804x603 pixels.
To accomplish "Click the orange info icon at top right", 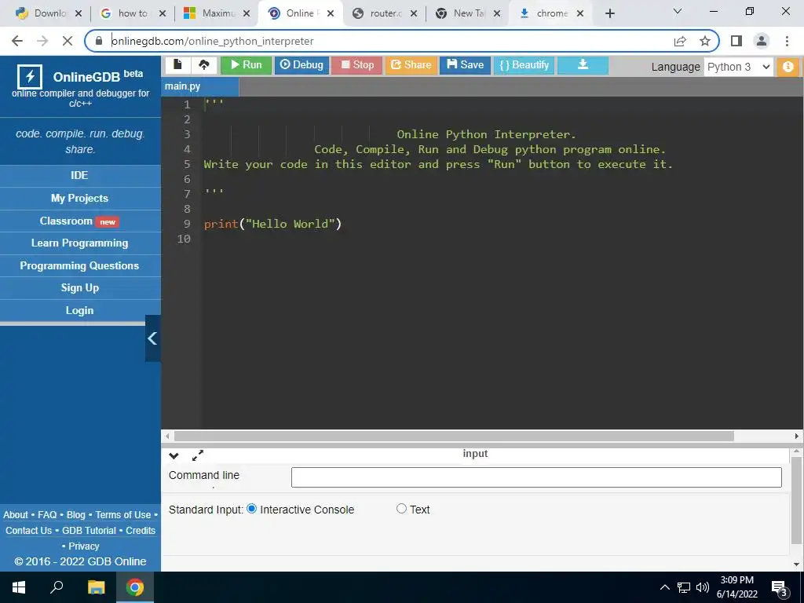I will (x=788, y=67).
